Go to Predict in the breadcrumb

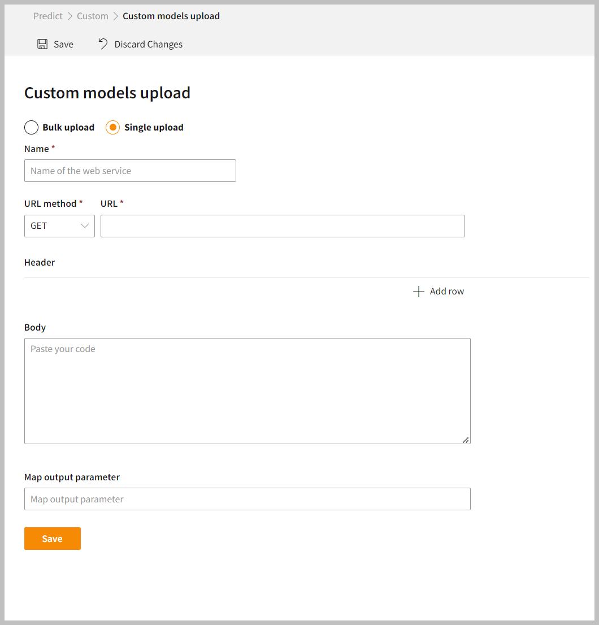(48, 16)
